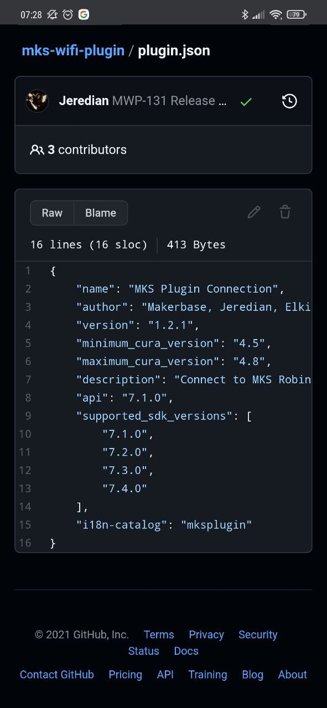The height and width of the screenshot is (708, 327).
Task: Open the MWP-131 Release commit message
Action: point(169,101)
